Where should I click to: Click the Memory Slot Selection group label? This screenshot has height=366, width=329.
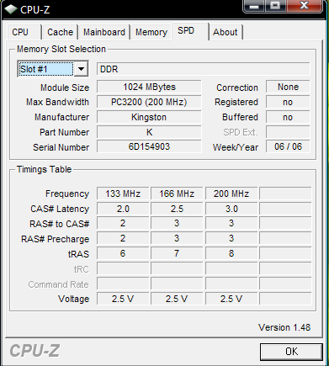61,49
